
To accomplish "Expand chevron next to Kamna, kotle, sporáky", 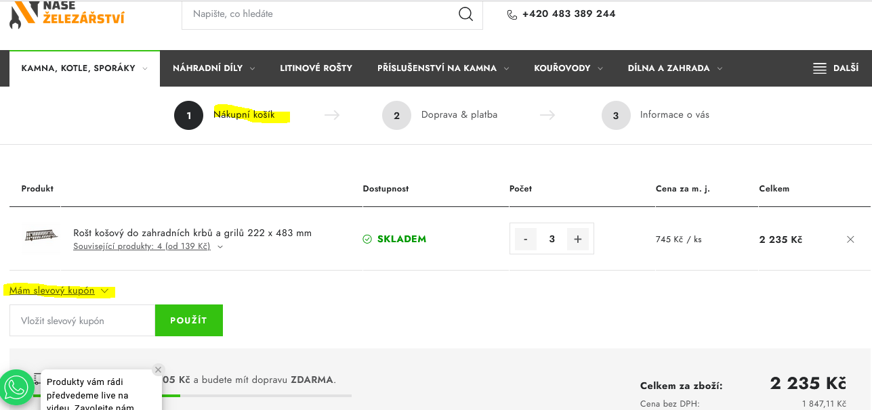I will pos(145,68).
